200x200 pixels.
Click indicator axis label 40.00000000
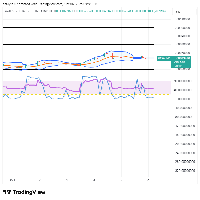[x=182, y=90]
